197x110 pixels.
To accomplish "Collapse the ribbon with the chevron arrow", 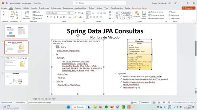I will click(194, 21).
